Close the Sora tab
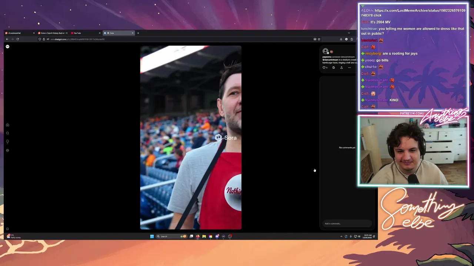The width and height of the screenshot is (474, 266). coord(133,33)
